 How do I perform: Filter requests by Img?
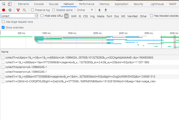92,16
